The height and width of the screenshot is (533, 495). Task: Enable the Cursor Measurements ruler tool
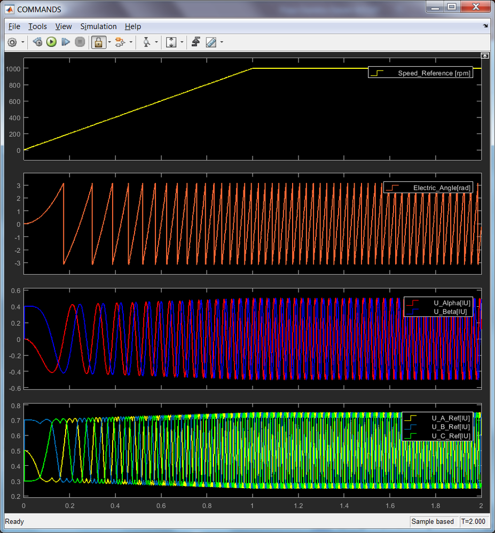coord(211,42)
